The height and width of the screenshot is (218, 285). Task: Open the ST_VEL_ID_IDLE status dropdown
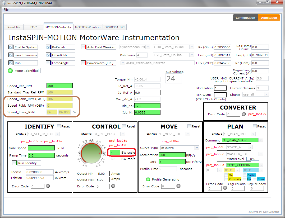point(57,134)
